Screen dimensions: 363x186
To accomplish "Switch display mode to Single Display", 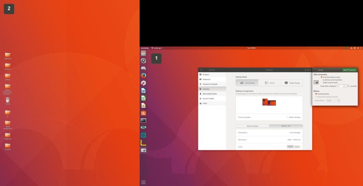I will click(292, 83).
